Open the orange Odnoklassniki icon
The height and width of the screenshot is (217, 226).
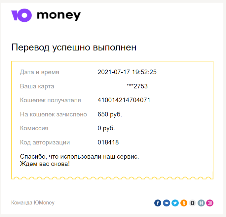coord(184,203)
